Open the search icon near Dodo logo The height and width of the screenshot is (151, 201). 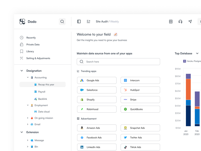(x=62, y=22)
